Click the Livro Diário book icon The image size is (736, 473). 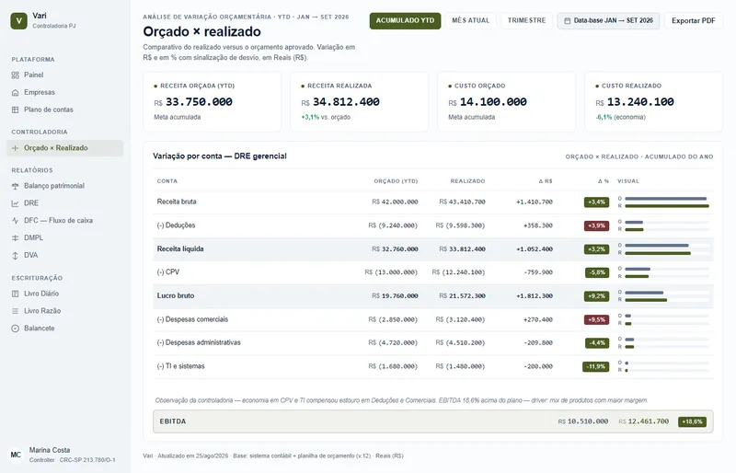(15, 294)
